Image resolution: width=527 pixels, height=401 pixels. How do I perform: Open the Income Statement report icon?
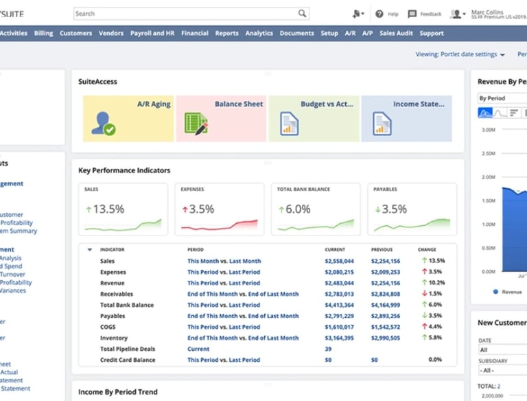click(382, 124)
